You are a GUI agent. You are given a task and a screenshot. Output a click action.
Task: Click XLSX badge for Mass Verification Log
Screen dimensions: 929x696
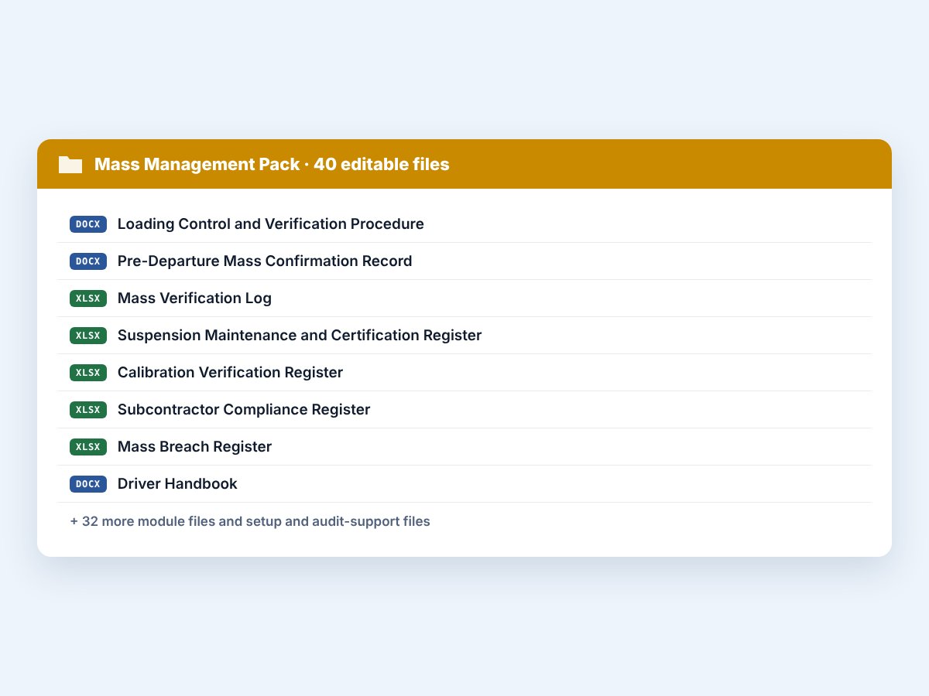(x=88, y=299)
